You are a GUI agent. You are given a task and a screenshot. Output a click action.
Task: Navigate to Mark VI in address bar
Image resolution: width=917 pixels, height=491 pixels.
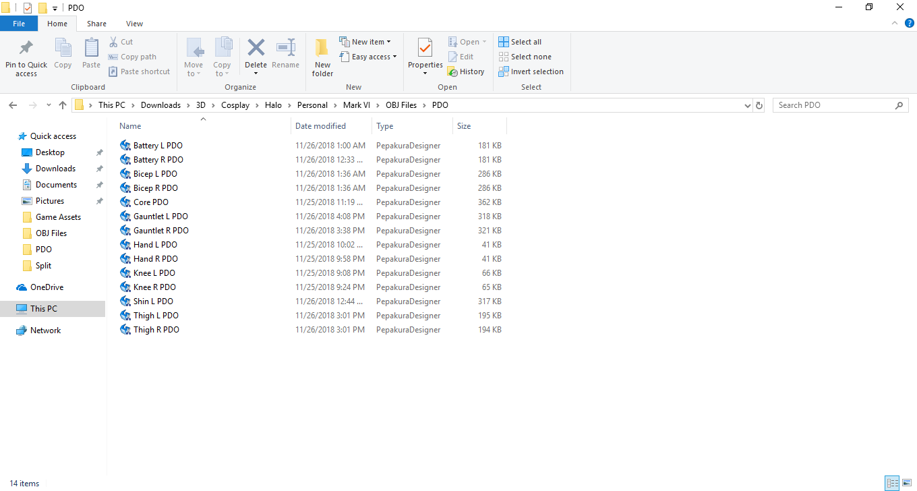tap(357, 105)
